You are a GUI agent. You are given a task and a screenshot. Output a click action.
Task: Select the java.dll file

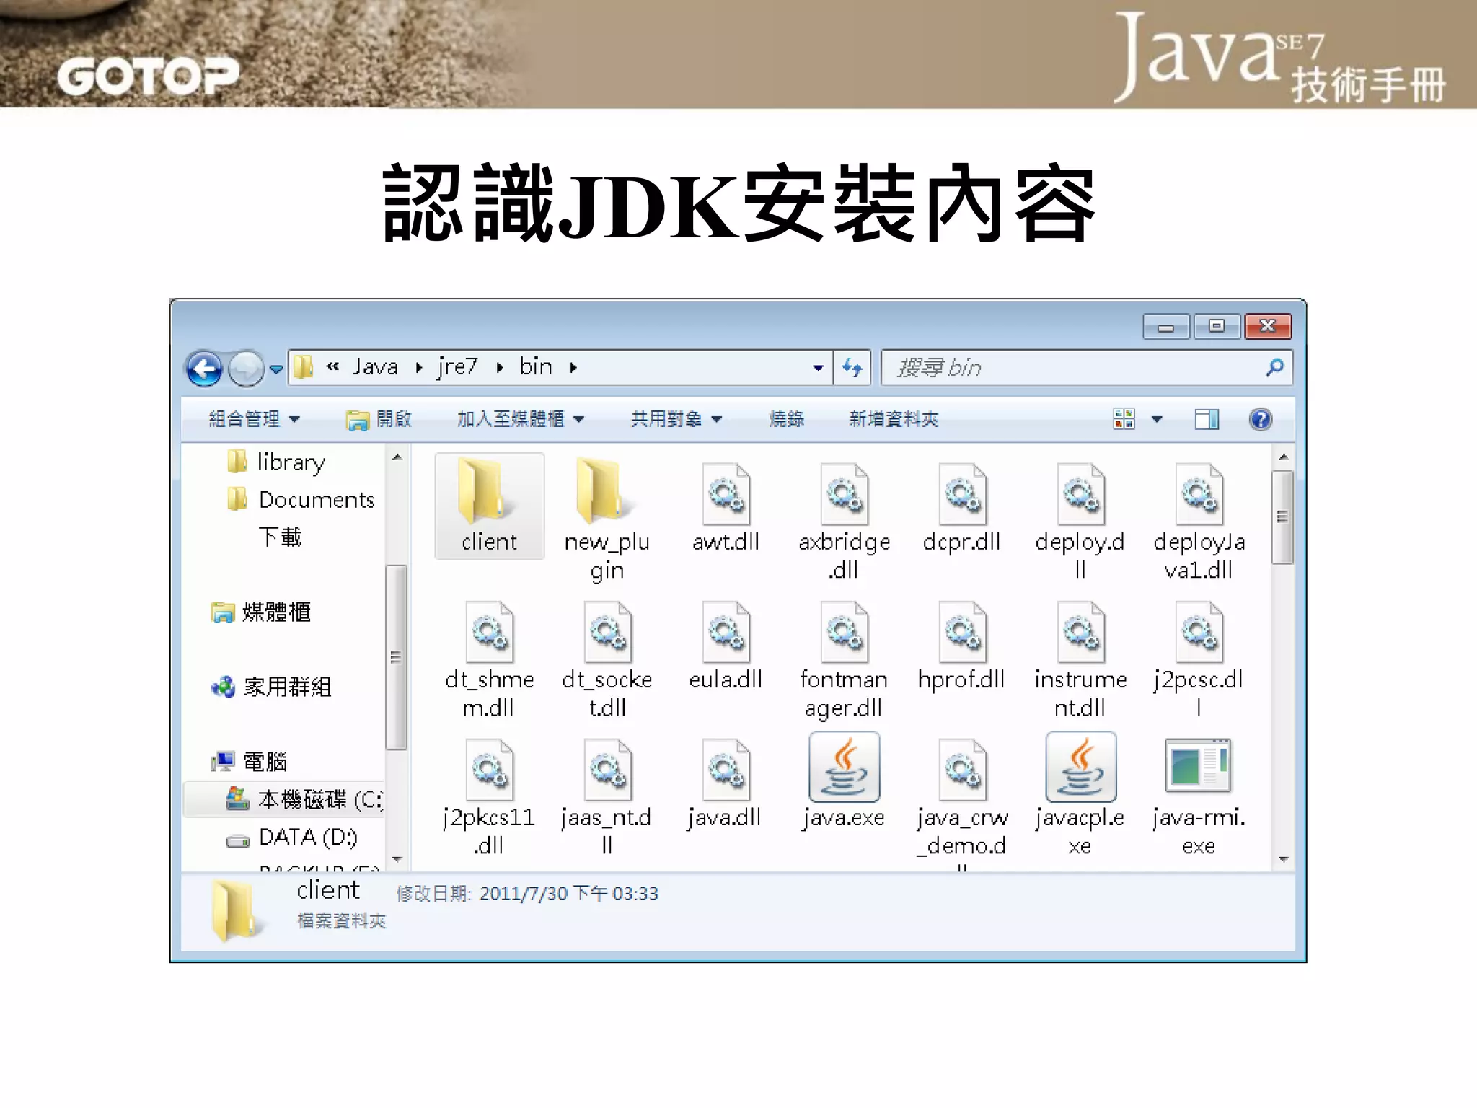point(726,783)
